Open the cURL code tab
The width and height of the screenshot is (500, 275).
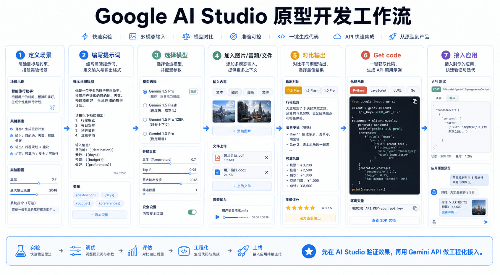(397, 90)
